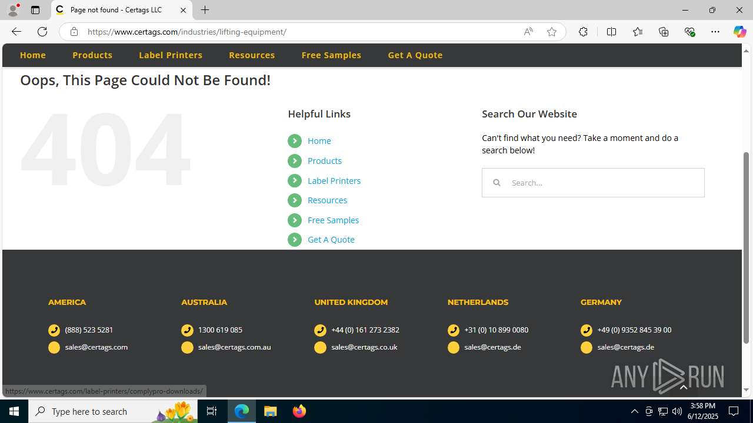
Task: Close the Page not found tab
Action: 183,10
